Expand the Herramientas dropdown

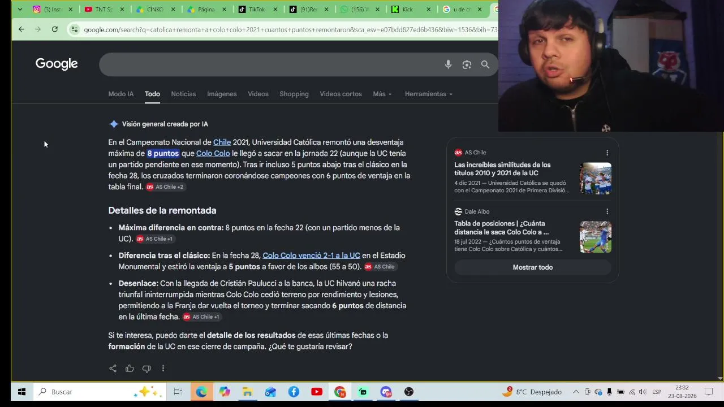point(429,94)
